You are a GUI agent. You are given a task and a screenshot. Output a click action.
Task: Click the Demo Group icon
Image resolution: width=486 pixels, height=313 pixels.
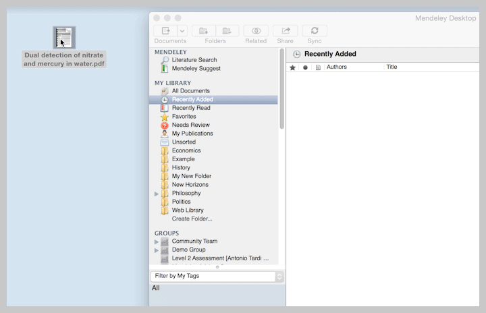point(165,250)
